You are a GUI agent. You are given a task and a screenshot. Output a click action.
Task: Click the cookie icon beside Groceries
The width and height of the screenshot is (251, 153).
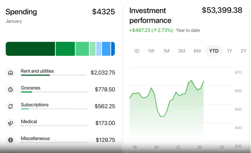tap(10, 89)
